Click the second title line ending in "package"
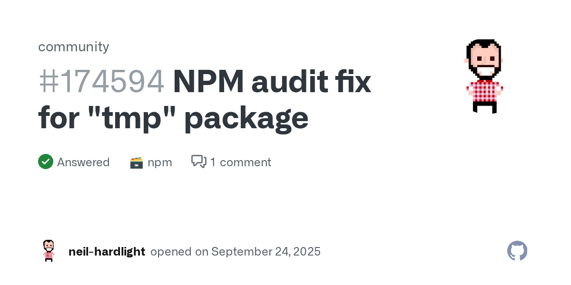Viewport: 571px width, 285px height. [174, 118]
